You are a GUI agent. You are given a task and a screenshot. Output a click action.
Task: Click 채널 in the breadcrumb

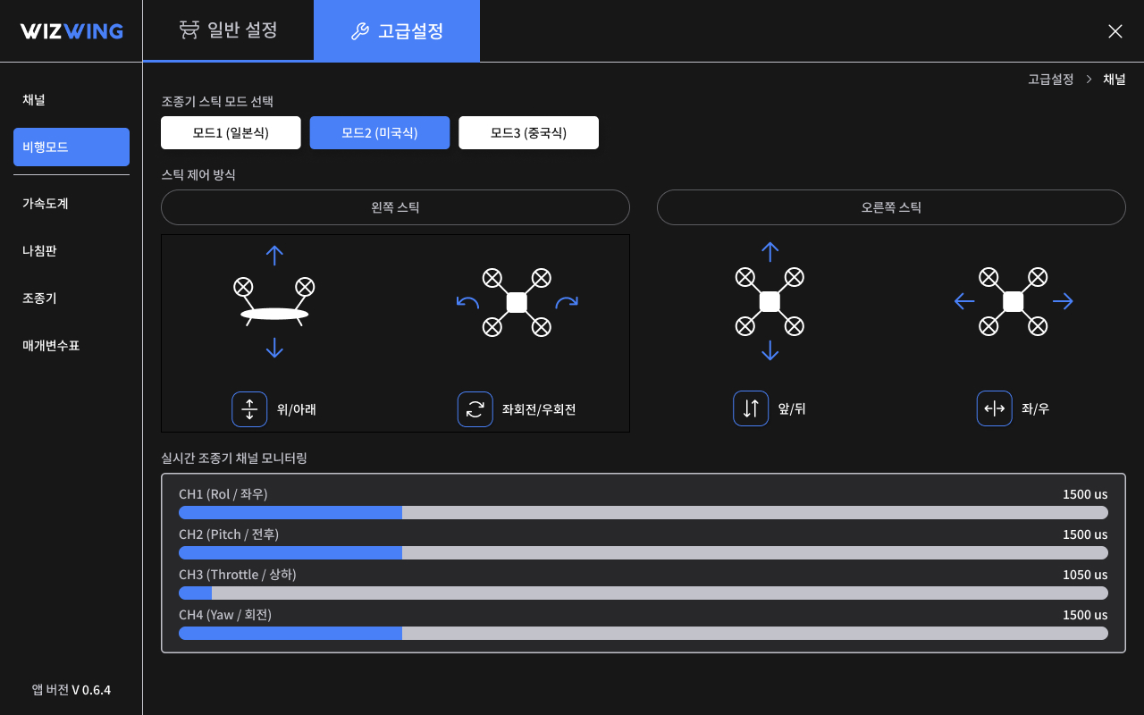pos(1115,80)
